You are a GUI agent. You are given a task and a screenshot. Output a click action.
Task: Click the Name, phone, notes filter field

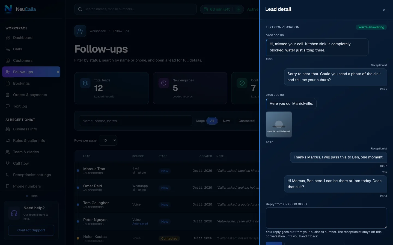point(135,121)
